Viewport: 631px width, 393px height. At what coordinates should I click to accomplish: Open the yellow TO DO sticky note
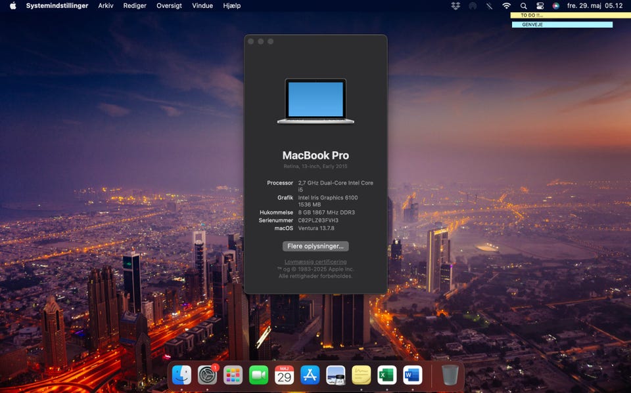point(571,15)
